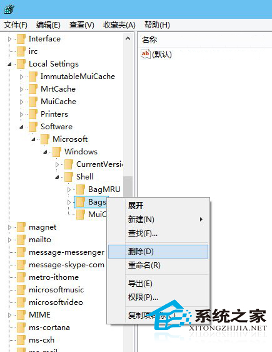The height and width of the screenshot is (352, 272).
Task: Click the message-skype-com folder icon
Action: (x=21, y=265)
